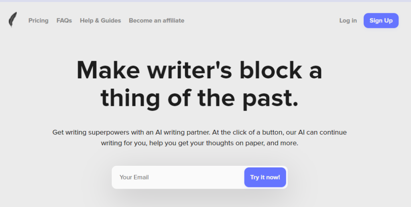Open the Pricing page
This screenshot has height=207, width=411.
(x=38, y=20)
